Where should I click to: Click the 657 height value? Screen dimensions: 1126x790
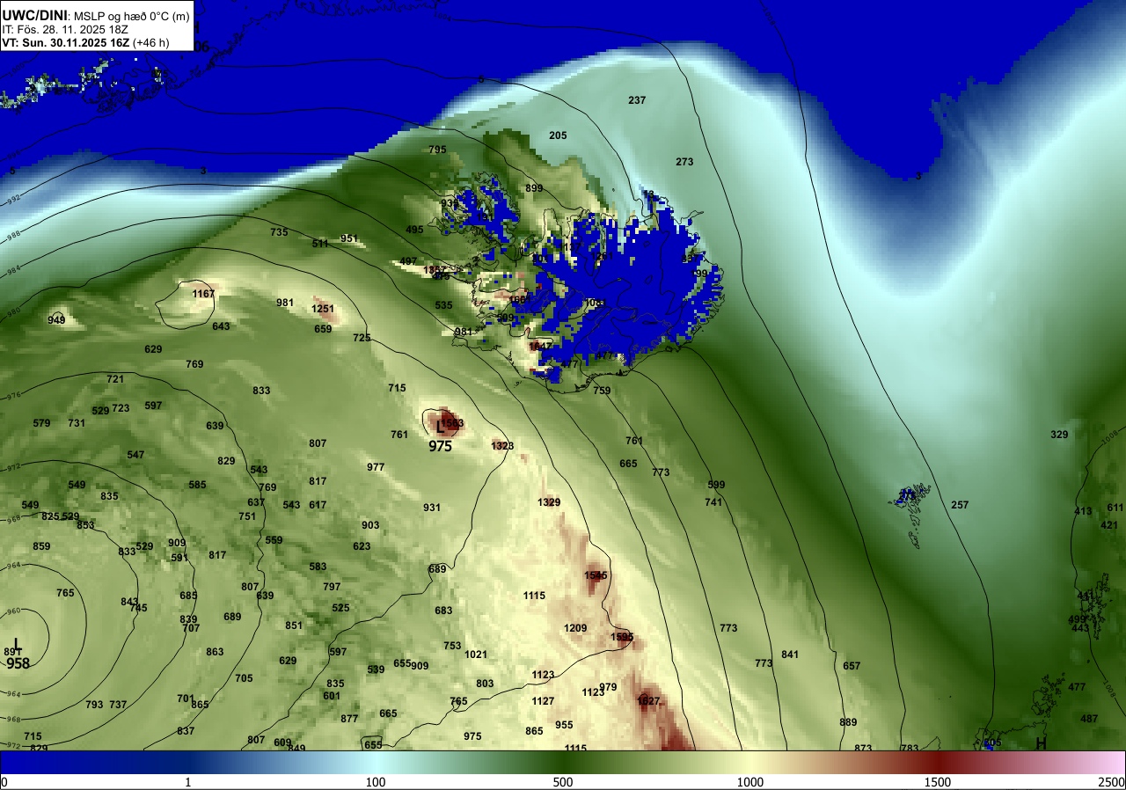852,666
